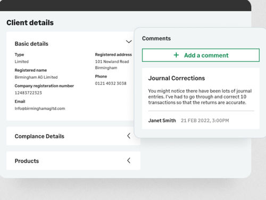Open the Journal Corrections comment title
This screenshot has width=266, height=200.
(177, 78)
